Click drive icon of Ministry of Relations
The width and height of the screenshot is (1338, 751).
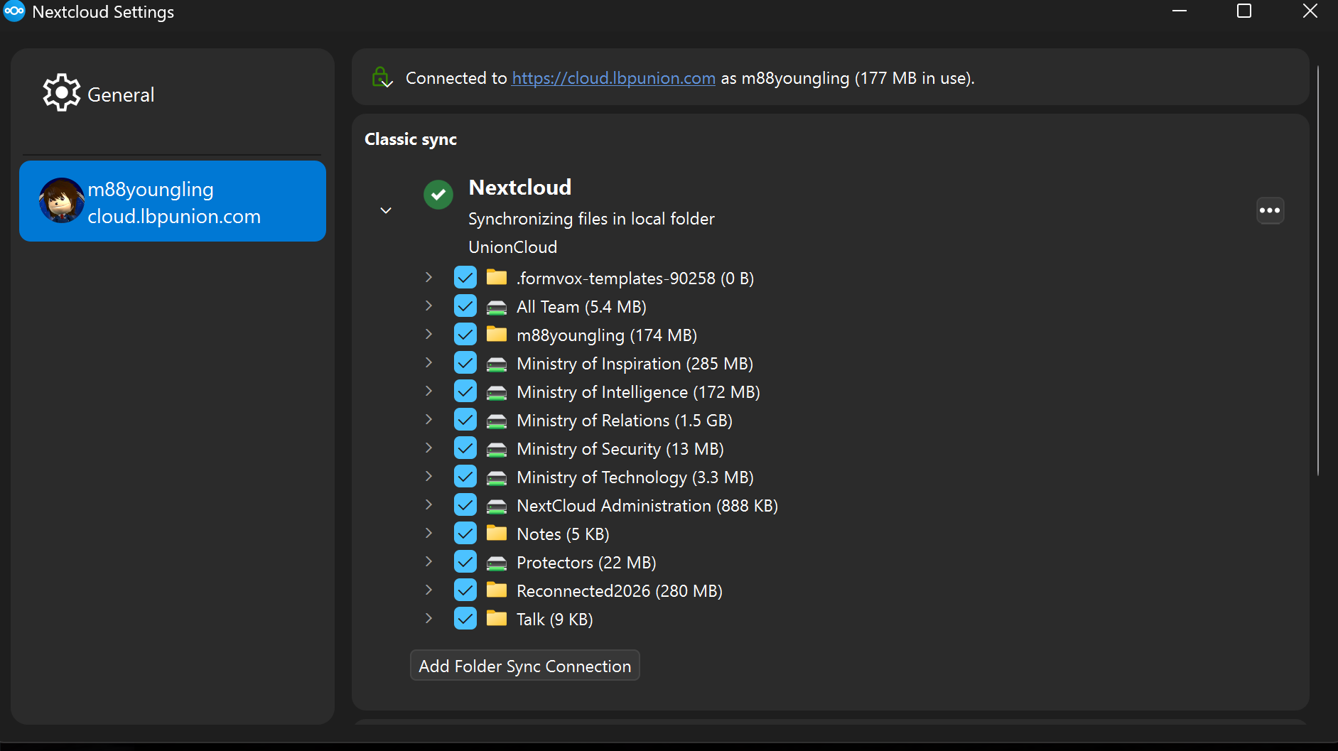pos(497,421)
